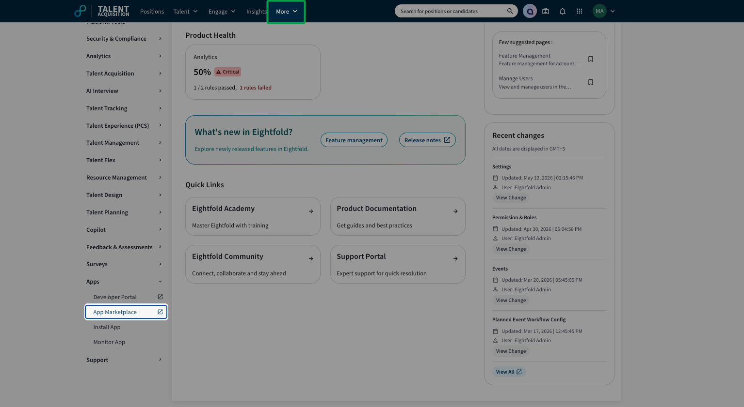
Task: Expand the Talent Tracking section
Action: pyautogui.click(x=124, y=108)
